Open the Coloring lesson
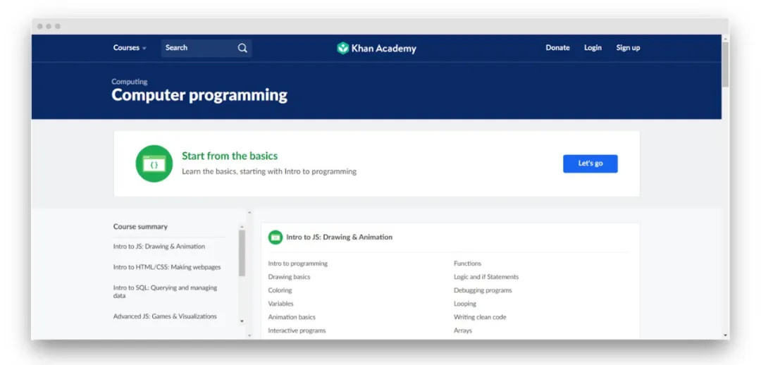The width and height of the screenshot is (761, 365). (x=280, y=290)
